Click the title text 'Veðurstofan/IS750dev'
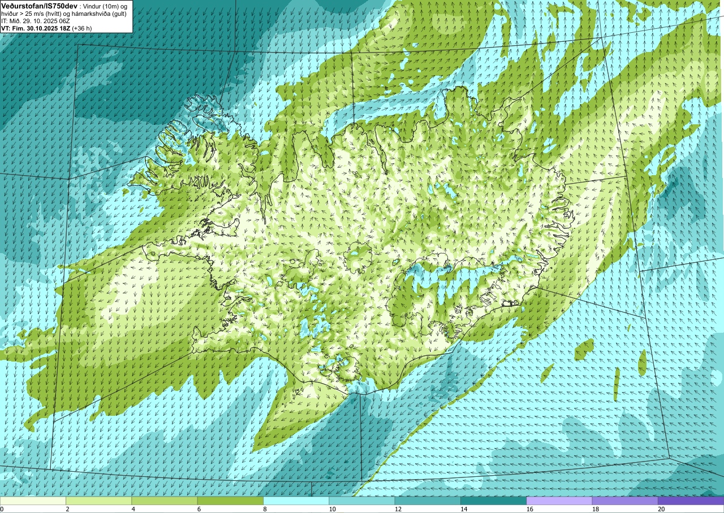 (x=40, y=6)
